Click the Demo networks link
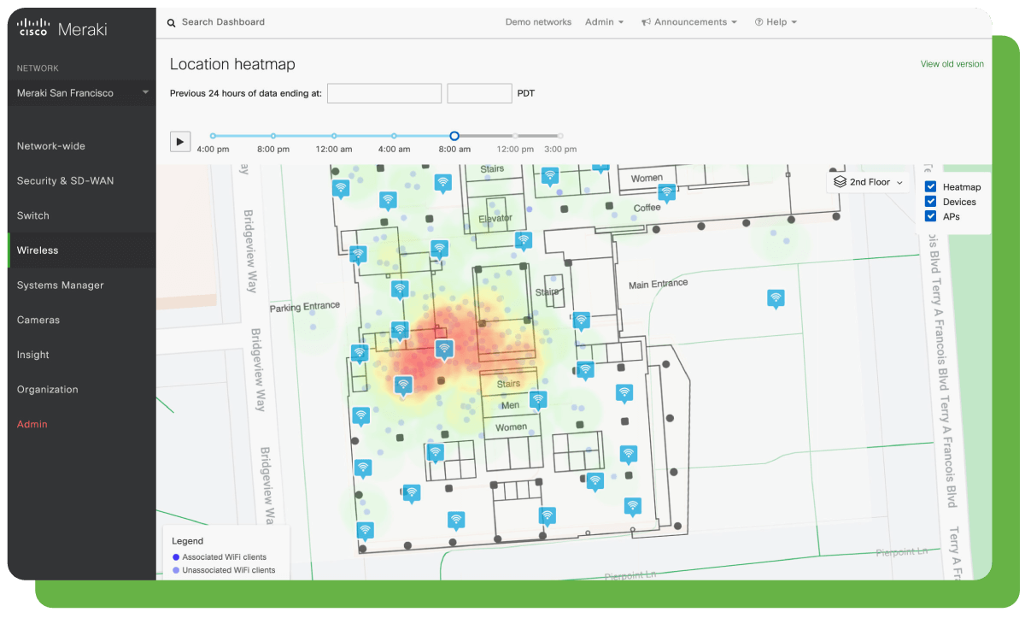 (538, 22)
